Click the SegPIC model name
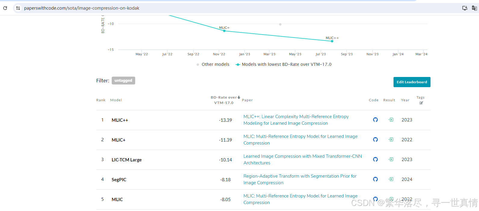This screenshot has width=479, height=211. click(x=119, y=179)
